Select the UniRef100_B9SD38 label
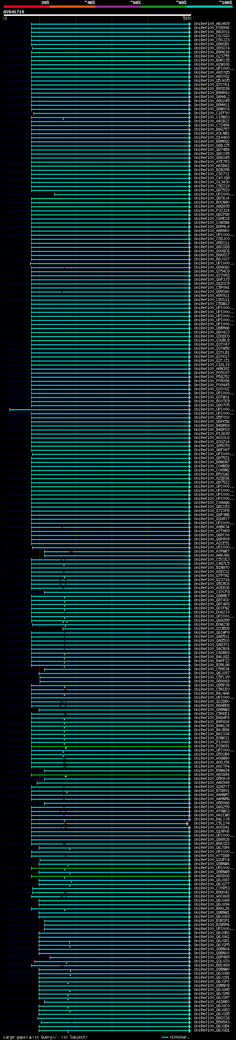This screenshot has height=1040, width=236. tap(212, 89)
